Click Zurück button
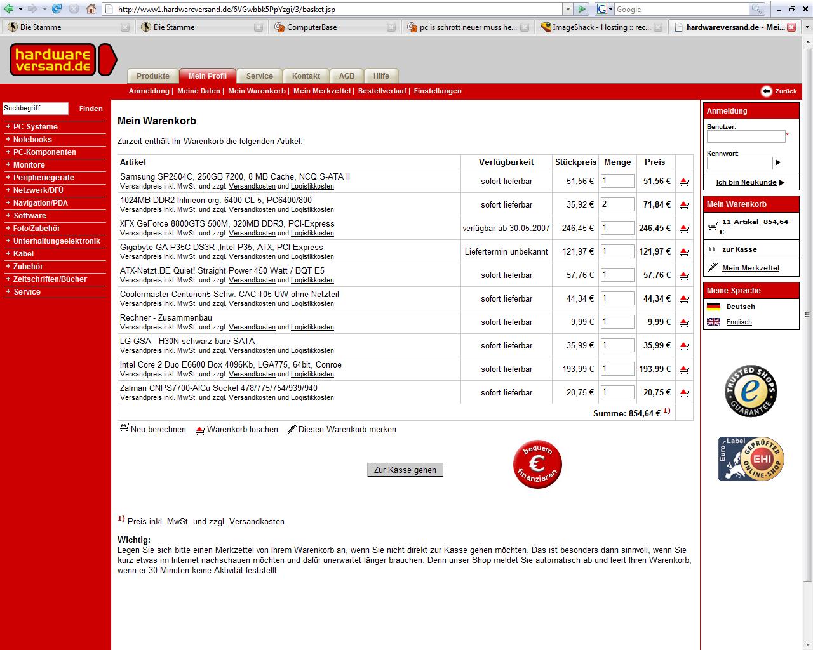This screenshot has width=813, height=650. tap(779, 91)
